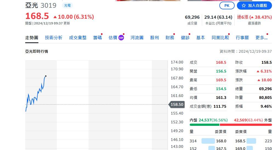Screen dimensions: 275x150
Task: Select the 健診 tab
Action: coord(185,38)
